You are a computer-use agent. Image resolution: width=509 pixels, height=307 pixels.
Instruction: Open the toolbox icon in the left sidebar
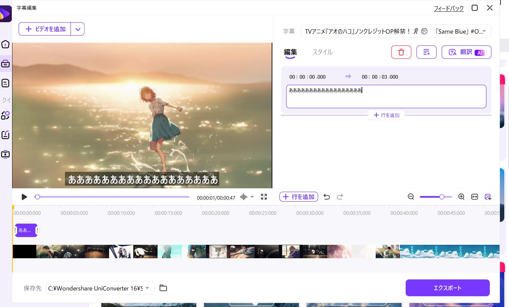point(5,64)
